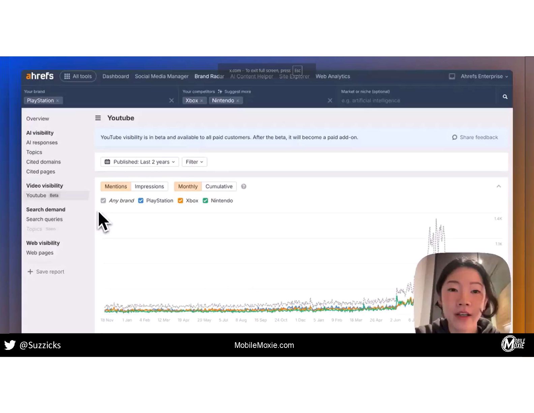The height and width of the screenshot is (413, 534).
Task: Toggle the sidebar hamburger menu icon
Action: tap(98, 118)
